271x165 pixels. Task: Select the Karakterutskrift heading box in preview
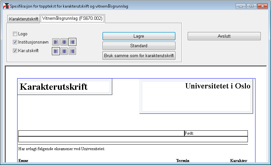pyautogui.click(x=65, y=87)
